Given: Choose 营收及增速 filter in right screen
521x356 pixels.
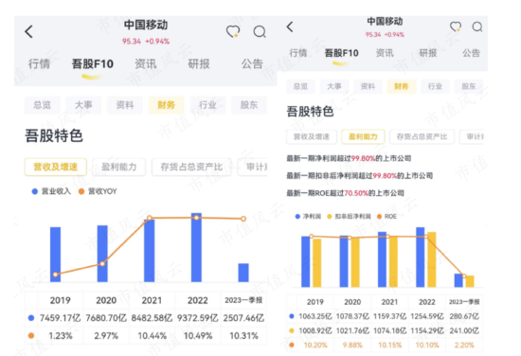Looking at the screenshot, I should click(312, 136).
